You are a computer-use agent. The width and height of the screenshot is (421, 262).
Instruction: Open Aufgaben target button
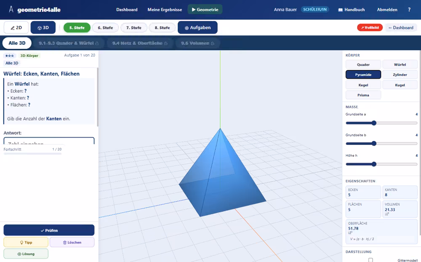tap(197, 28)
